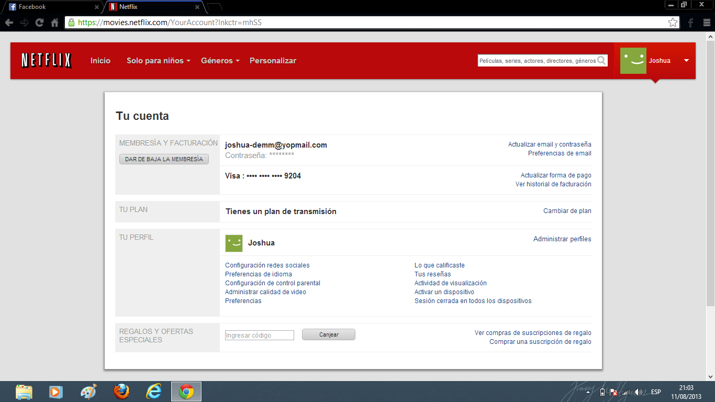Image resolution: width=715 pixels, height=402 pixels.
Task: Click the browser home icon
Action: pyautogui.click(x=54, y=23)
